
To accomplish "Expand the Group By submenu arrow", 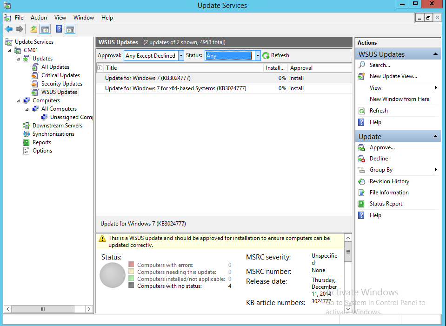I will (436, 170).
